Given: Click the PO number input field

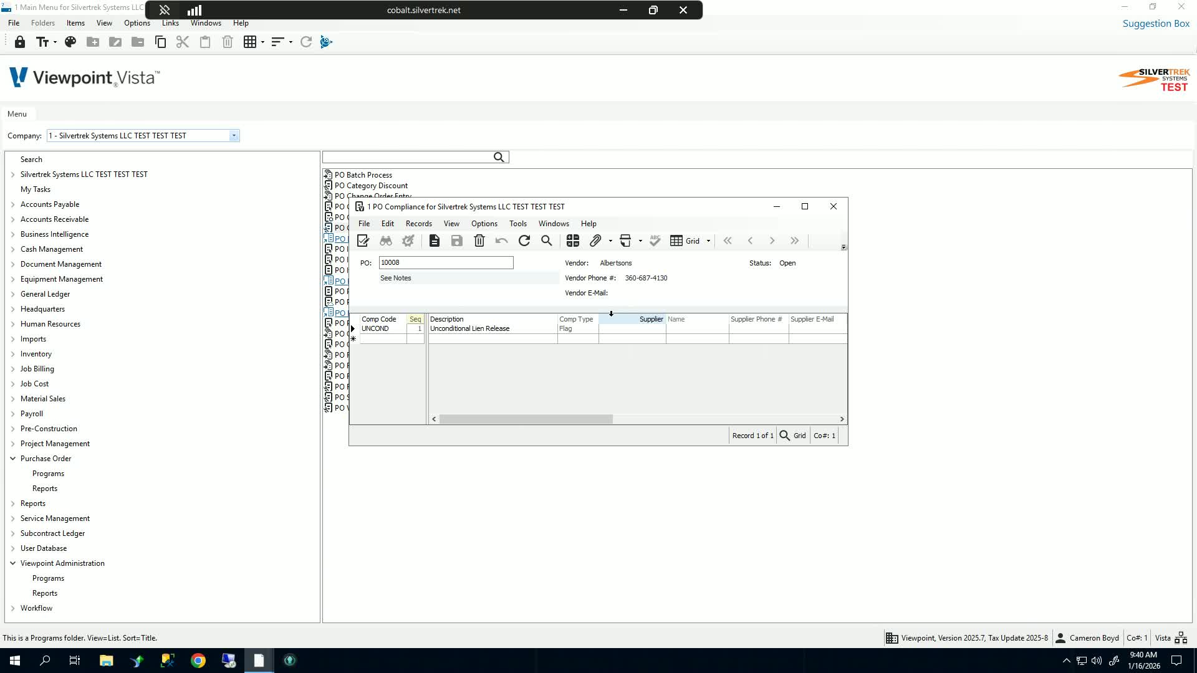Looking at the screenshot, I should tap(446, 263).
